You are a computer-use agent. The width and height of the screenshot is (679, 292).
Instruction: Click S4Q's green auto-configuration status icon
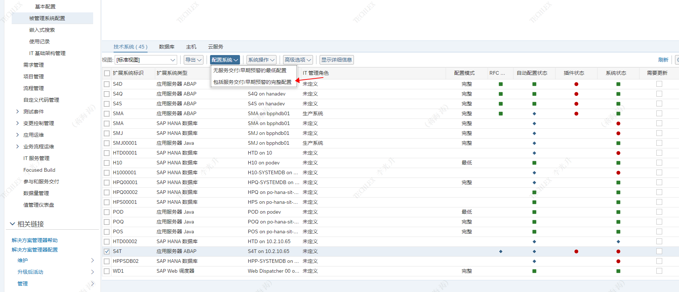pos(534,94)
